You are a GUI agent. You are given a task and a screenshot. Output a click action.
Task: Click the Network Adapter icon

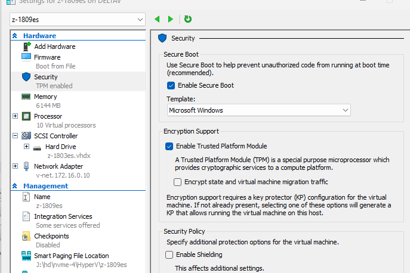click(26, 166)
